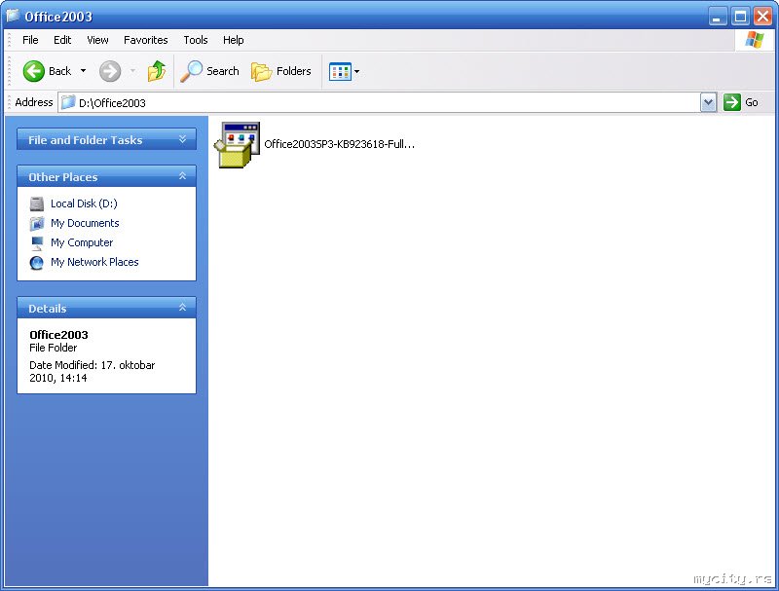Click the folder icon in the address bar

point(68,102)
